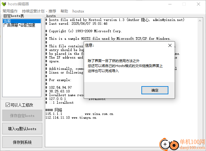Viewport: 206px width, 151px height.
Task: Minimize the hosts编辑器 window
Action: pos(170,4)
